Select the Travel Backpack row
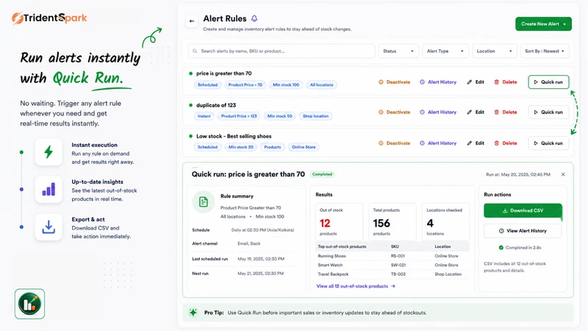 click(392, 274)
